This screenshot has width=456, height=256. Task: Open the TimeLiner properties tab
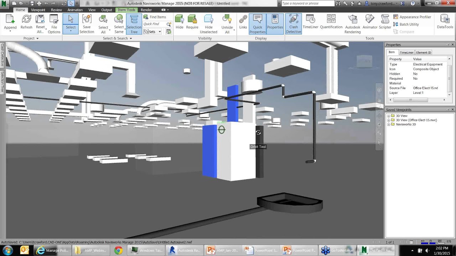coord(406,52)
